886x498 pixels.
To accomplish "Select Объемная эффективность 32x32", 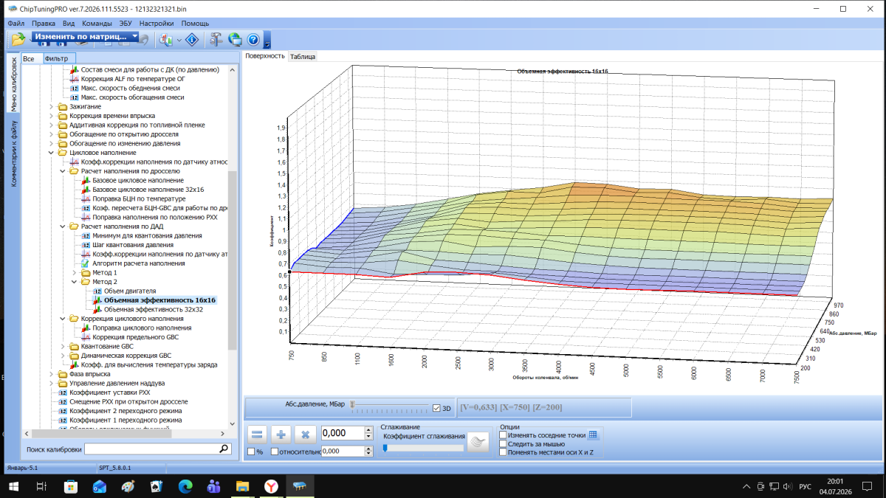I will [154, 310].
